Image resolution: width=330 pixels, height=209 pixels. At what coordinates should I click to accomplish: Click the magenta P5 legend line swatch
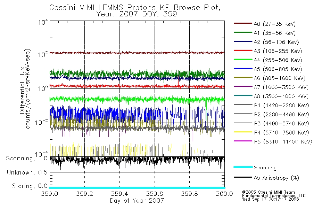coord(243,141)
